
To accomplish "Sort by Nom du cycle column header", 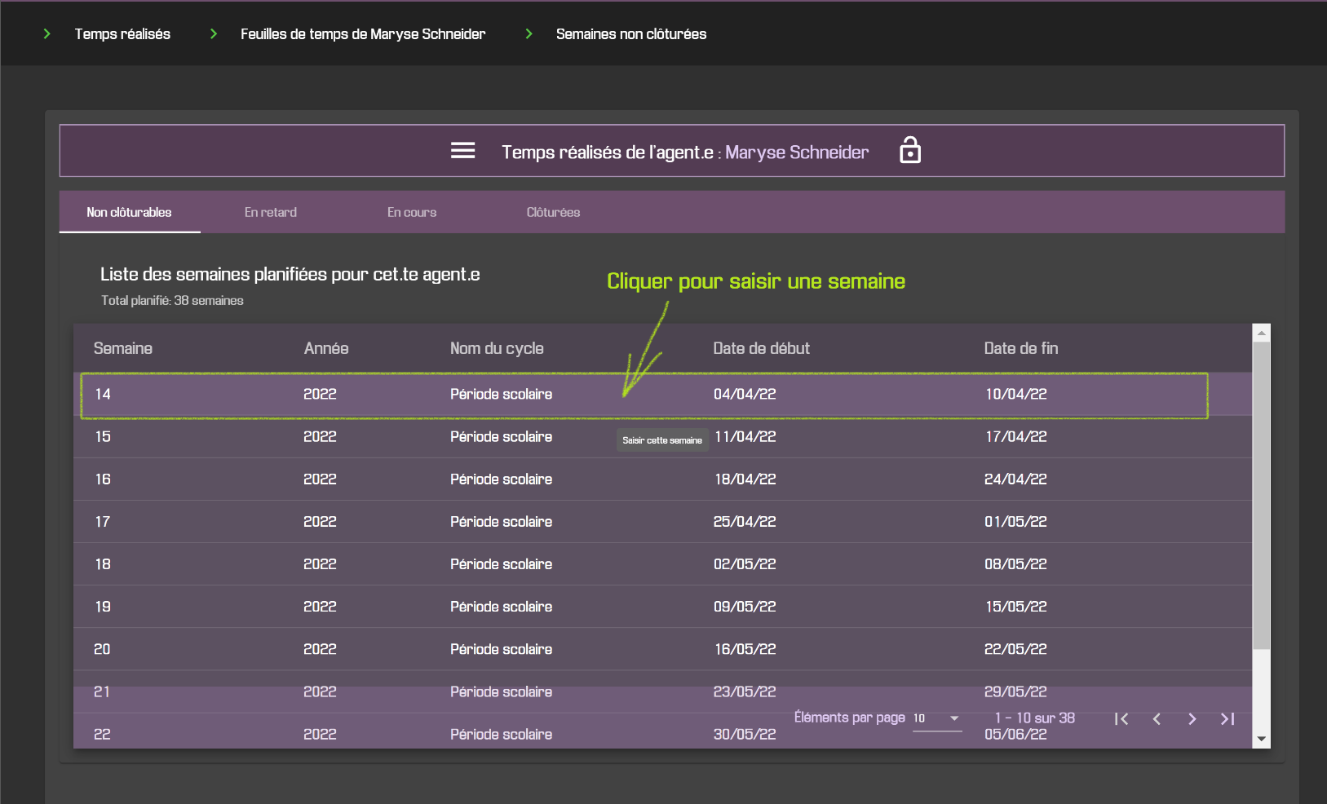I will (x=497, y=348).
